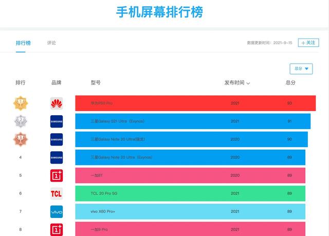This screenshot has width=329, height=236.
Task: Click the 总分 column header
Action: (290, 83)
